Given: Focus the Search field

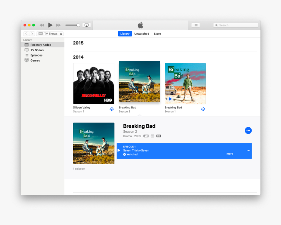Looking at the screenshot, I should (236, 25).
